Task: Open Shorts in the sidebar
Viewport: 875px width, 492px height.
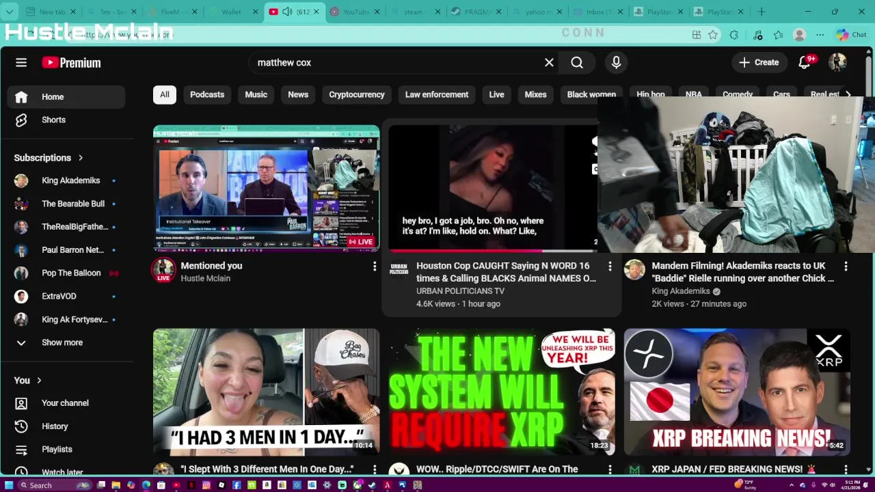Action: coord(66,120)
